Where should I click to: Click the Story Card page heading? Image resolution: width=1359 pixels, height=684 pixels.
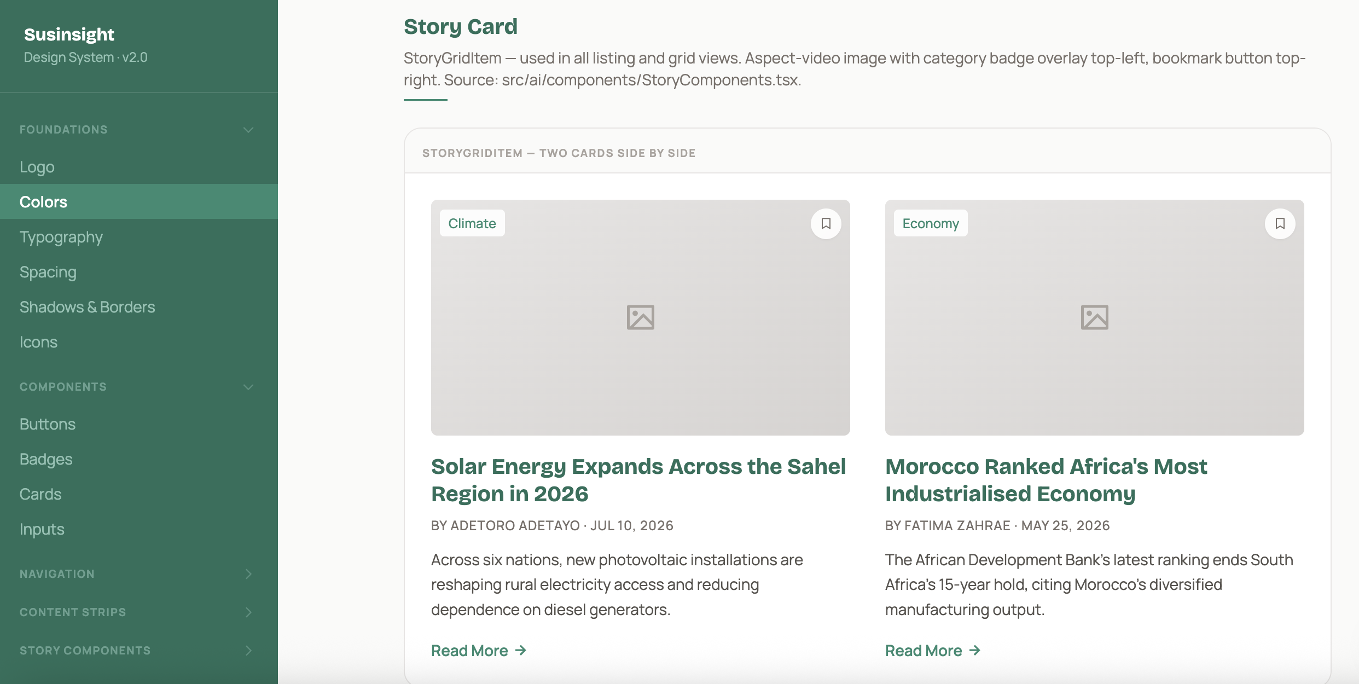point(461,27)
